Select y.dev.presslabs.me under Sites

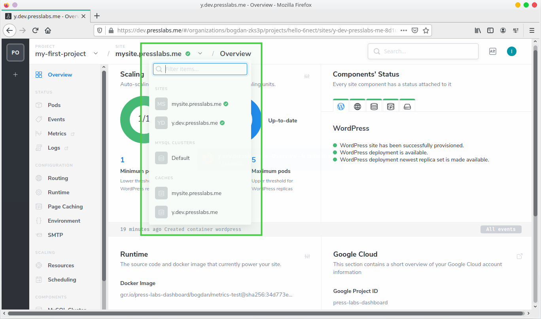200,123
